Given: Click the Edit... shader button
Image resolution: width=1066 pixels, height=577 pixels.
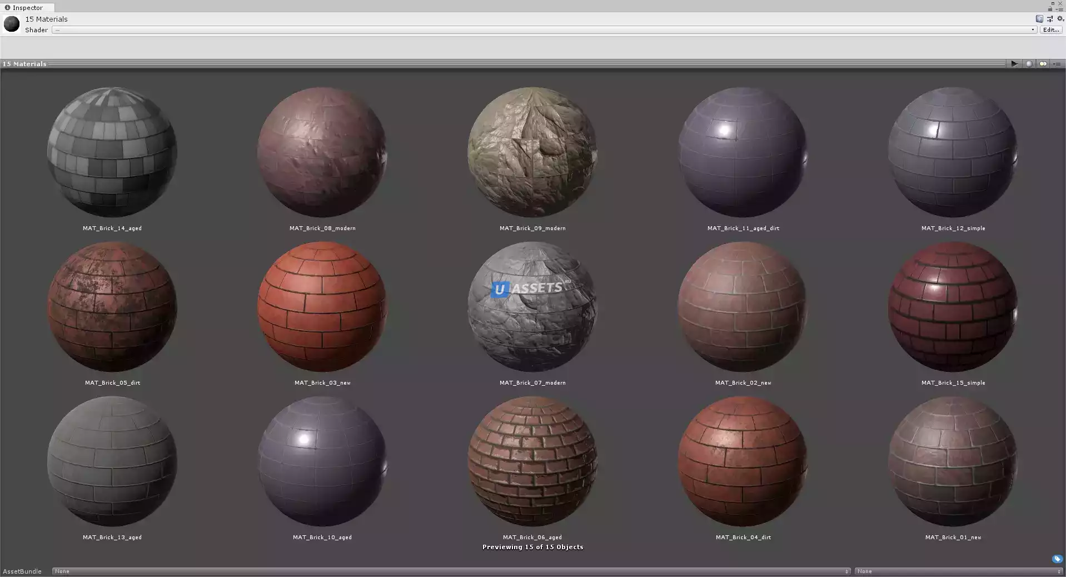Looking at the screenshot, I should pos(1051,30).
